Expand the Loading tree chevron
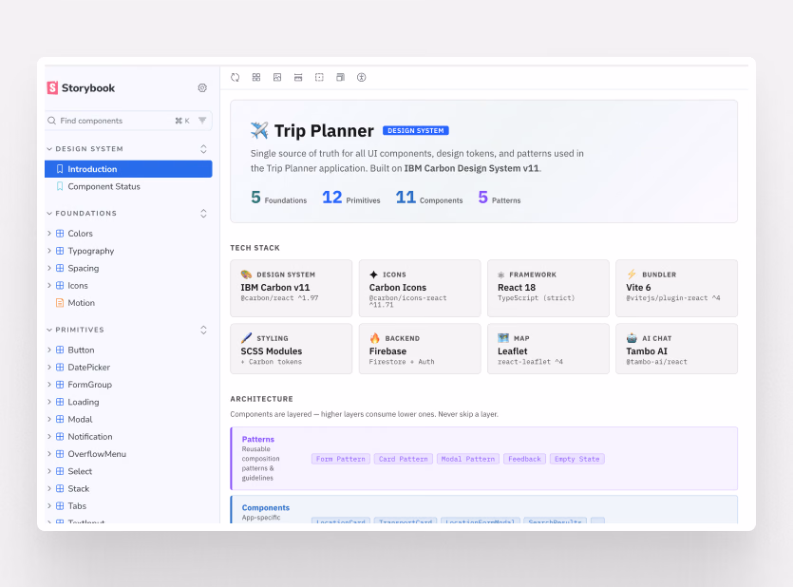 (x=49, y=402)
